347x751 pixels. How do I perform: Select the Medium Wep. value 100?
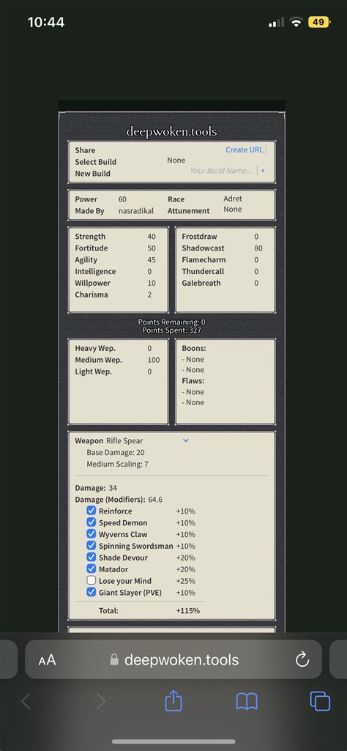coord(154,360)
